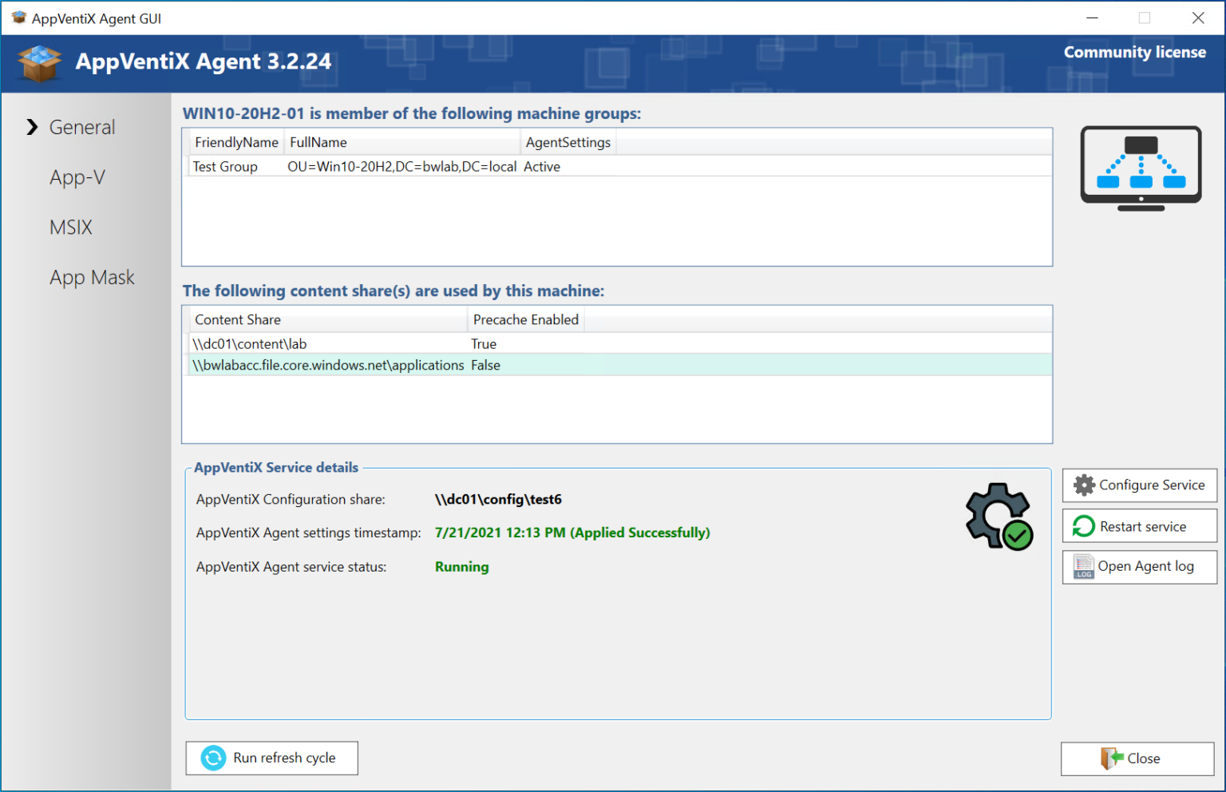Click the LOG icon on Open Agent log
Viewport: 1226px width, 792px height.
[x=1083, y=567]
